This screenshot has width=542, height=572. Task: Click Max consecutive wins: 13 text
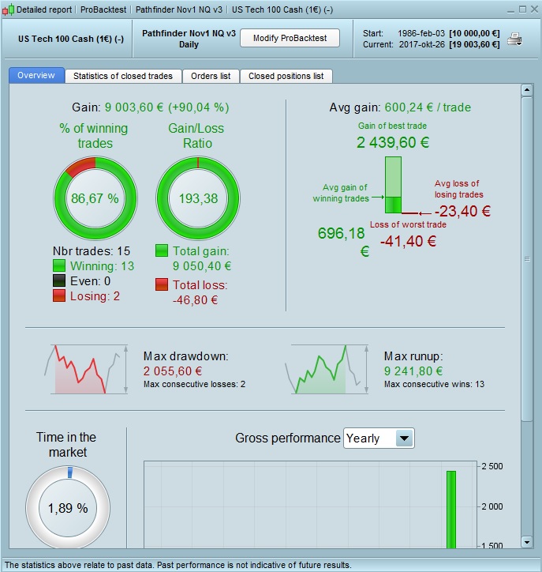point(434,384)
